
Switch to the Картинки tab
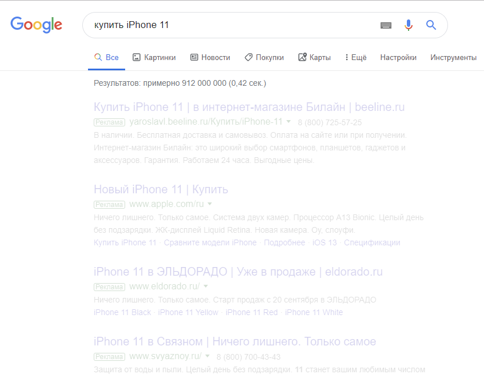pyautogui.click(x=154, y=57)
